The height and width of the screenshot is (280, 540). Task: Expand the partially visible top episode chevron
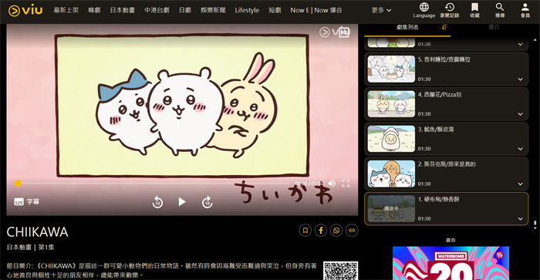[521, 44]
